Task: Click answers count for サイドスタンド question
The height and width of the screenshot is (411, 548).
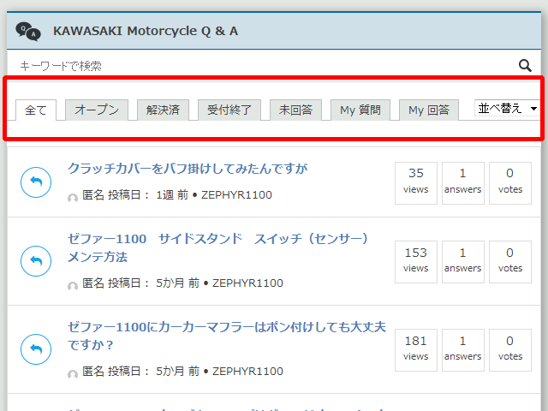Action: point(463,262)
